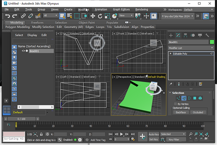Enable the By Vertex checkbox
This screenshot has width=217, height=145.
175,104
